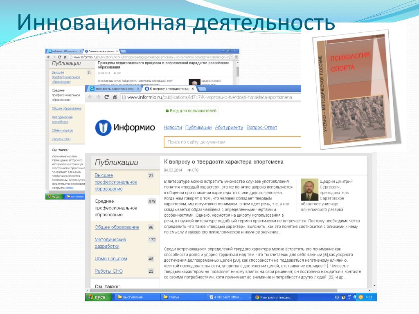Open 'Работы СНО' in the rear browser sidebar
Viewport: 419px width, 314px height.
point(61,139)
